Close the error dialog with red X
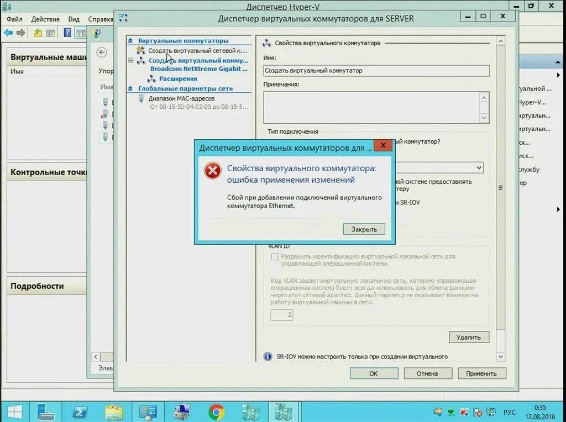Viewport: 566px width, 422px height. click(383, 145)
